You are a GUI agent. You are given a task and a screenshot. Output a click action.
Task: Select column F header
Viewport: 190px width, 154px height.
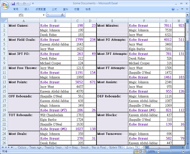click(144, 21)
